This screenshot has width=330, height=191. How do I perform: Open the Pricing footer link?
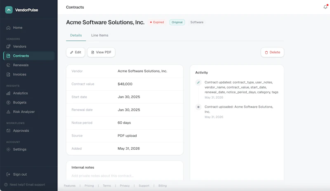(x=89, y=186)
